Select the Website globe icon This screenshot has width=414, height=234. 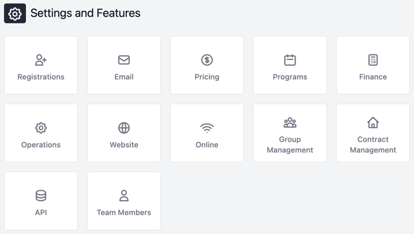[x=124, y=128]
